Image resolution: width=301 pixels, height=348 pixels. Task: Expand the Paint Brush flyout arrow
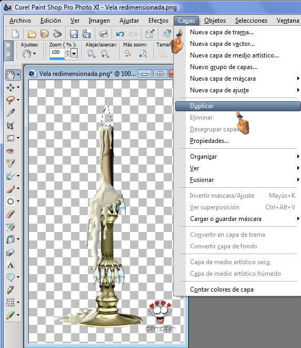click(18, 189)
